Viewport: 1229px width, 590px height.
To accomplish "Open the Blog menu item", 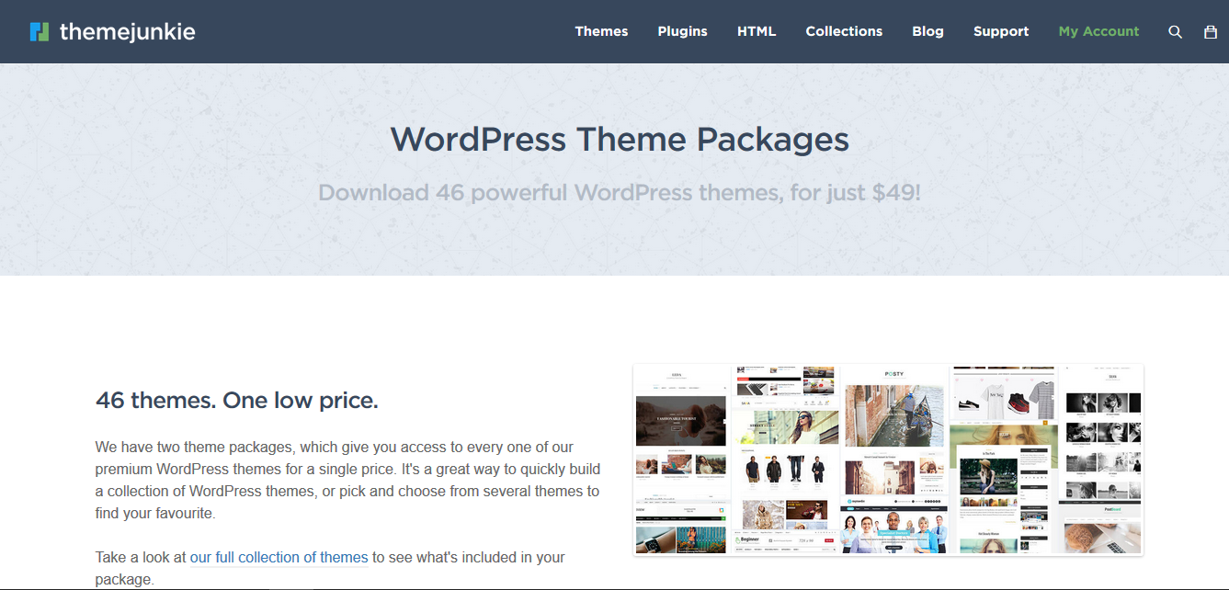I will (x=927, y=31).
